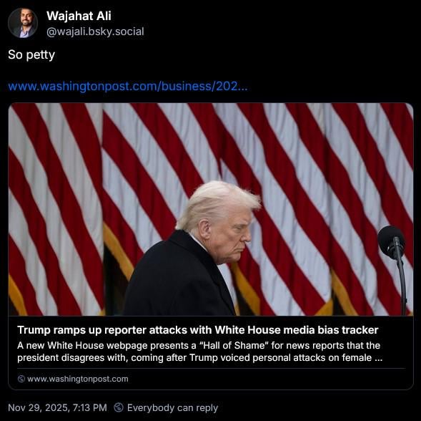Click the "Everybody can reply" label

pyautogui.click(x=172, y=408)
